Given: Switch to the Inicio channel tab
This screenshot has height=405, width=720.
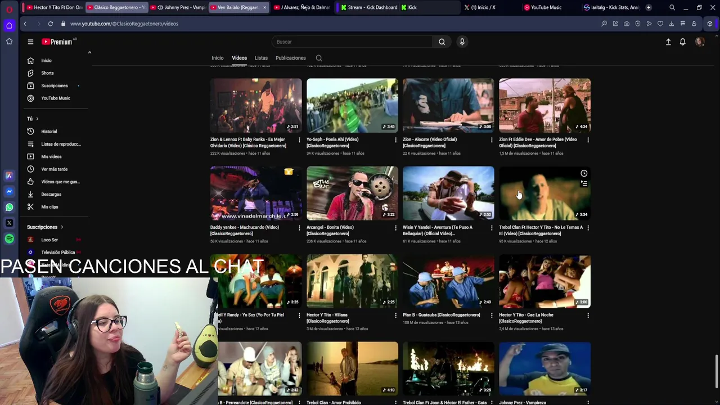Looking at the screenshot, I should pos(217,58).
